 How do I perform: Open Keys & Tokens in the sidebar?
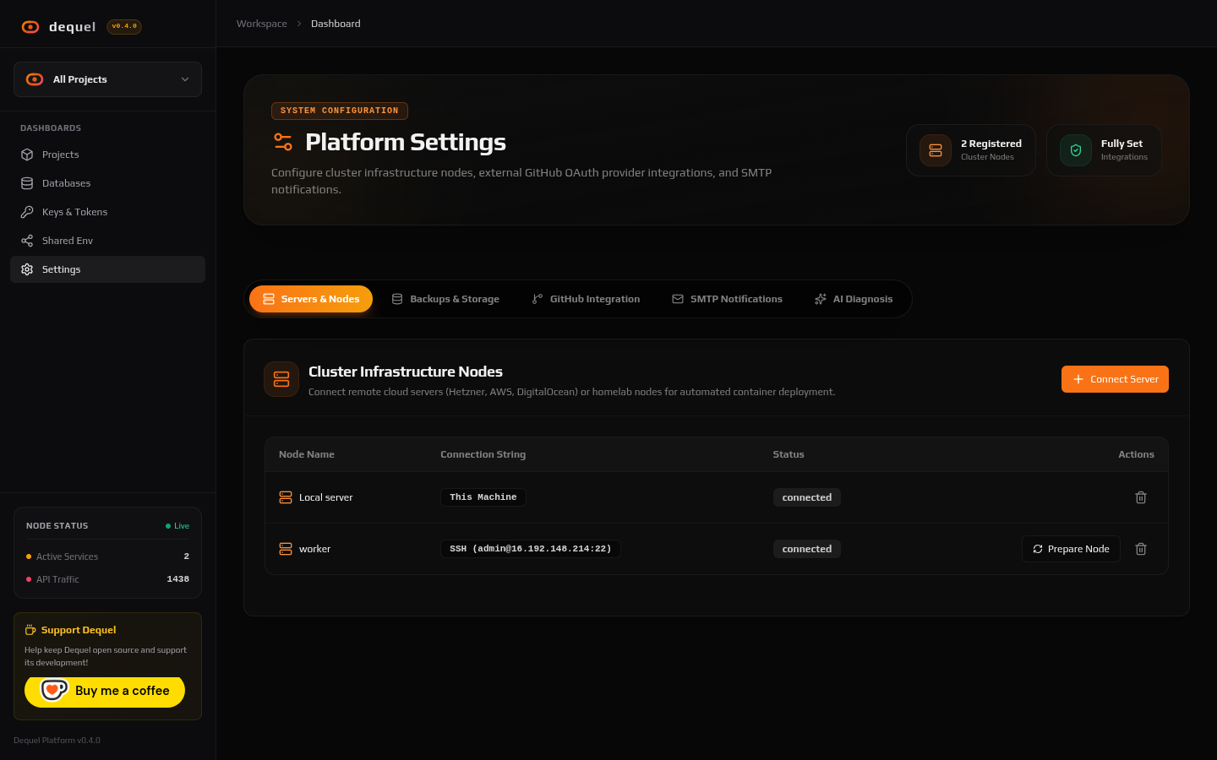[x=107, y=212]
